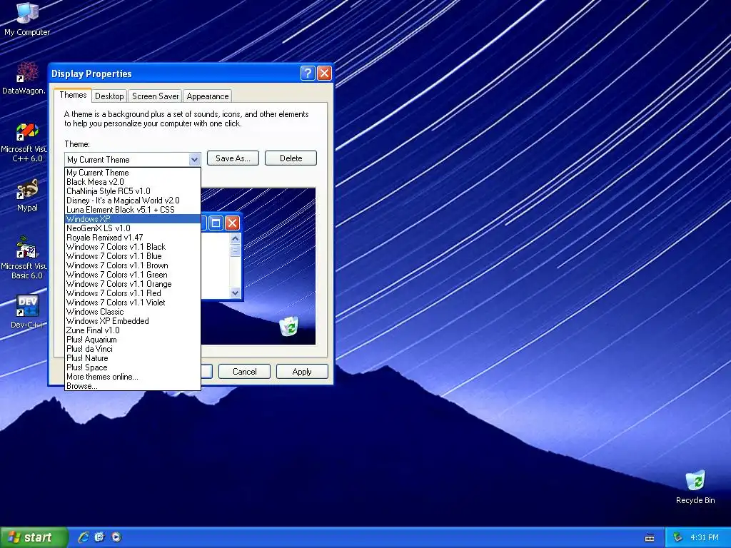Click the Delete theme button
The image size is (731, 548).
click(291, 158)
